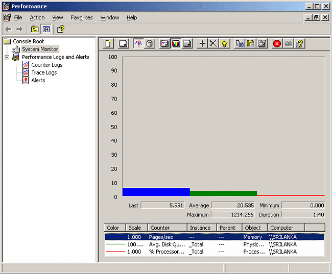The height and width of the screenshot is (274, 332).
Task: Click the graph toolbar Help icon
Action: click(x=299, y=43)
